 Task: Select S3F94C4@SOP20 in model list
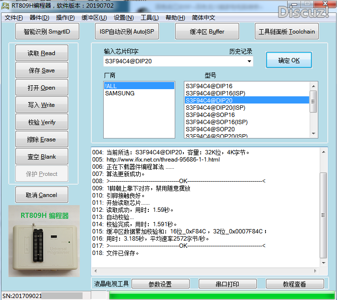point(247,129)
